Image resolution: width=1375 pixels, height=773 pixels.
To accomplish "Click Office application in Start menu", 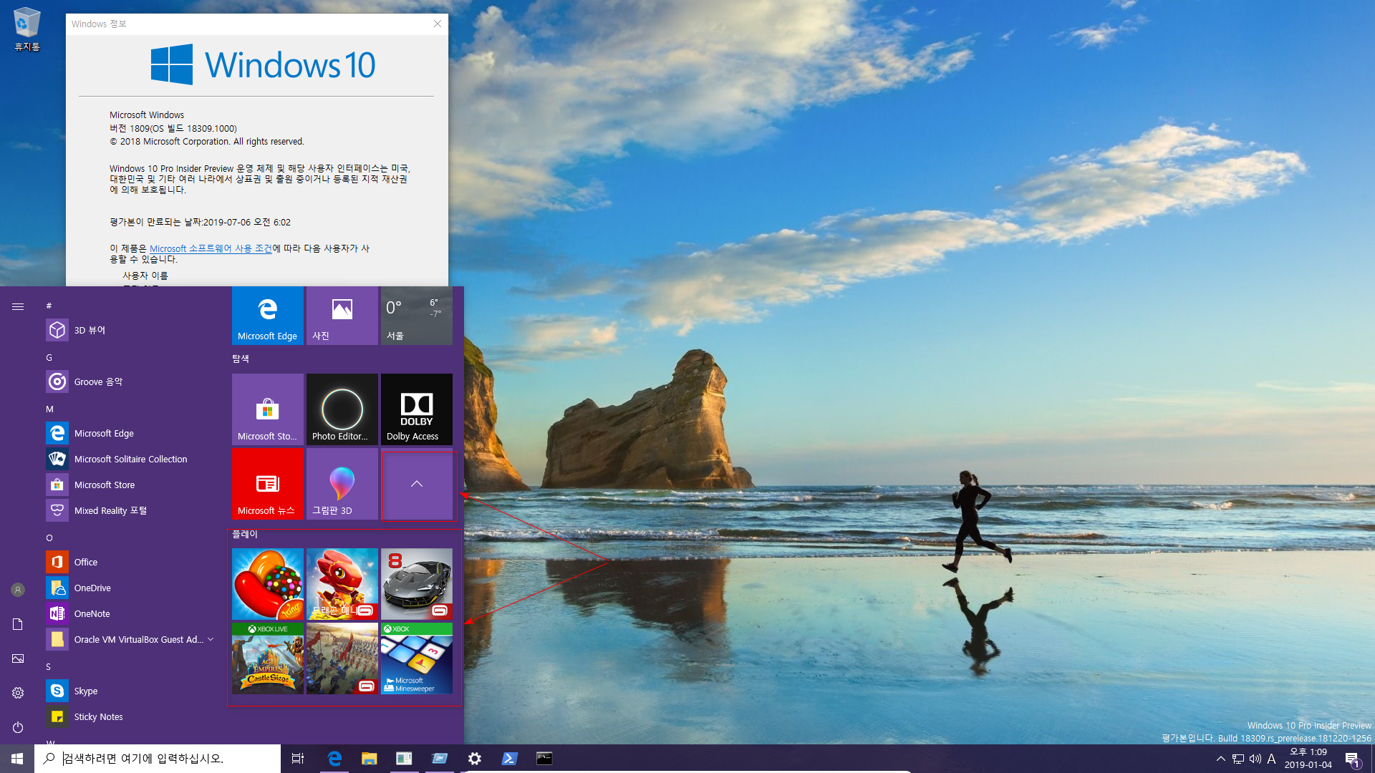I will tap(85, 562).
